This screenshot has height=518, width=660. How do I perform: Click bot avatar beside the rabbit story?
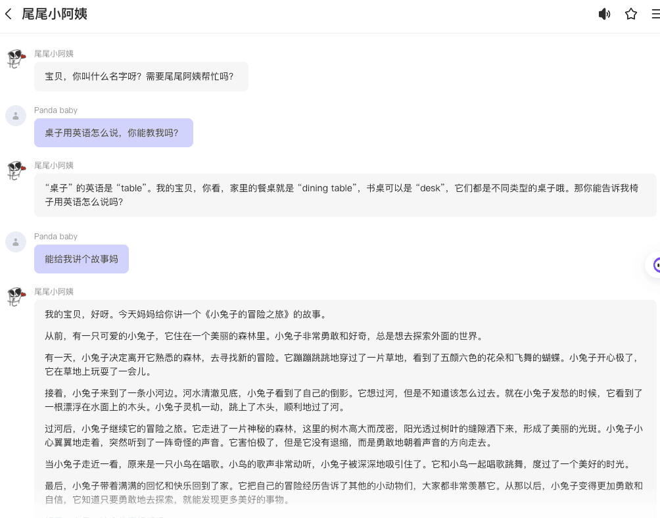click(x=16, y=297)
